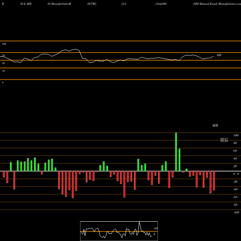This screenshot has width=241, height=241.
Task: Click the RSI current value '60' label
Action: (219, 55)
